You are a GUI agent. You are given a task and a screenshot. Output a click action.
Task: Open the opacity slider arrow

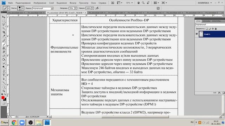[76, 8]
